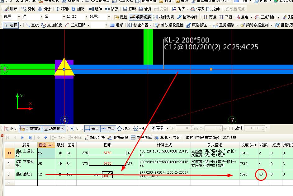Viewport: 293px width, 196px height.
Task: Move rebar row down with blue arrow
Action: pos(45,138)
